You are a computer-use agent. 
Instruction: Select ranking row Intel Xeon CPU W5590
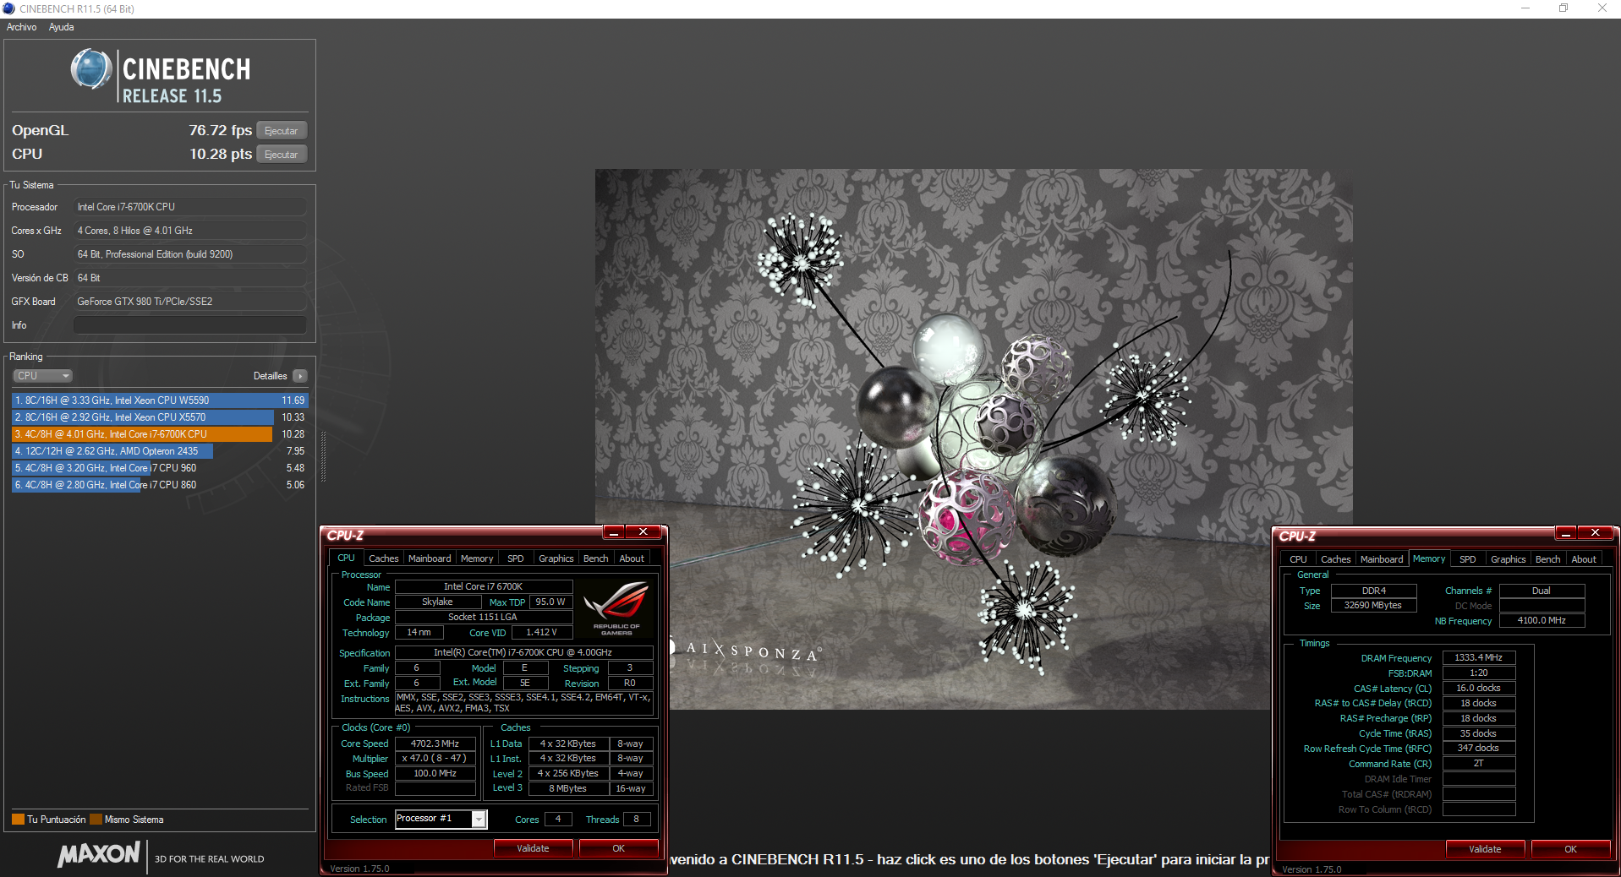tap(160, 400)
